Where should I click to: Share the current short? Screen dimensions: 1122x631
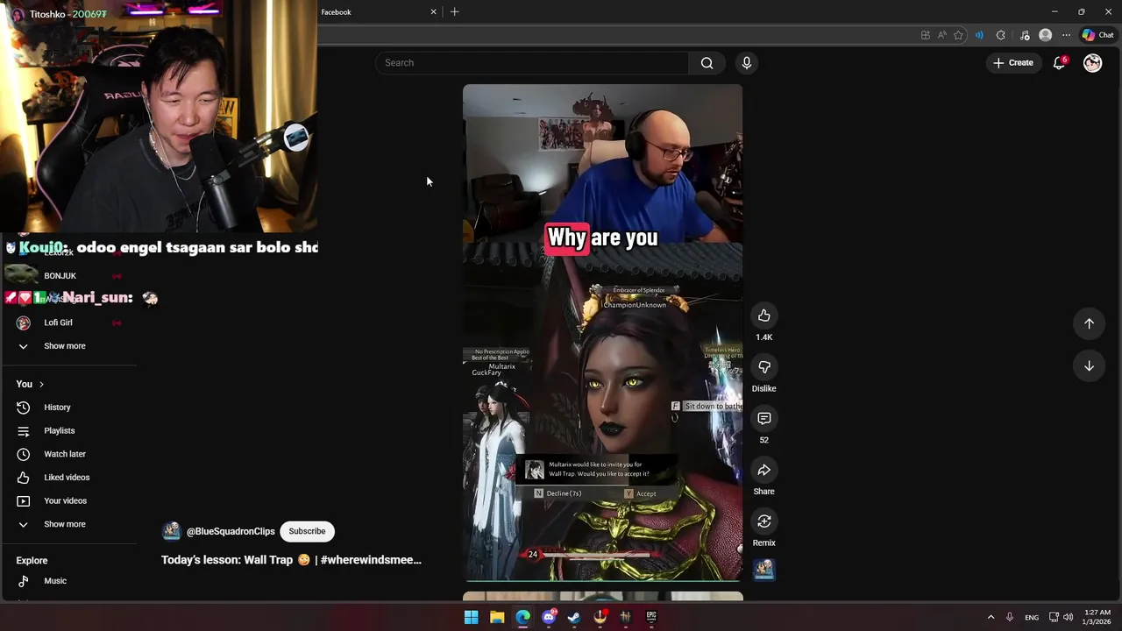[763, 471]
